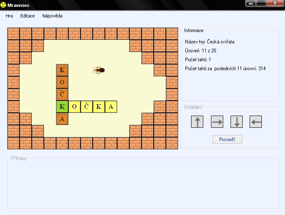This screenshot has width=285, height=215.
Task: Open the Editace menu
Action: coord(28,16)
